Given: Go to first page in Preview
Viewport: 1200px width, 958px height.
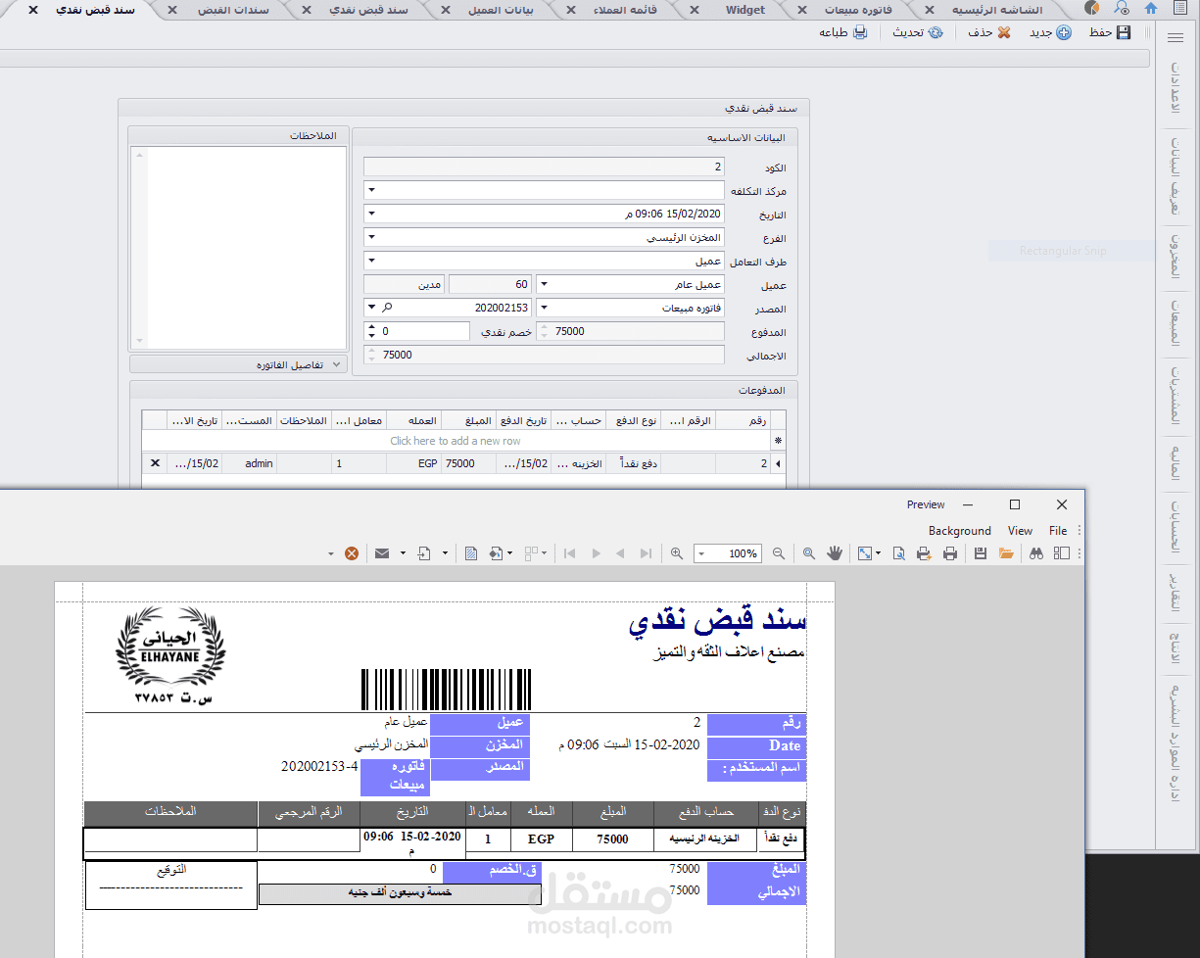Looking at the screenshot, I should [x=569, y=553].
